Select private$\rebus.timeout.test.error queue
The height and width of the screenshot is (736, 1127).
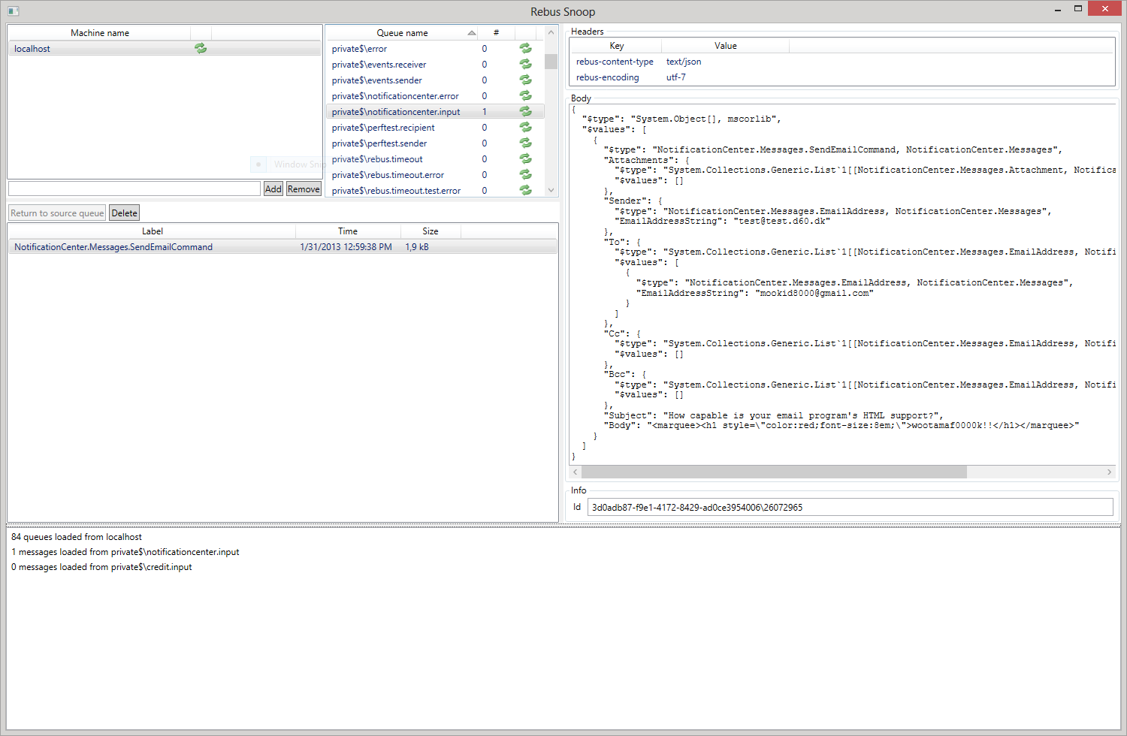tap(435, 190)
